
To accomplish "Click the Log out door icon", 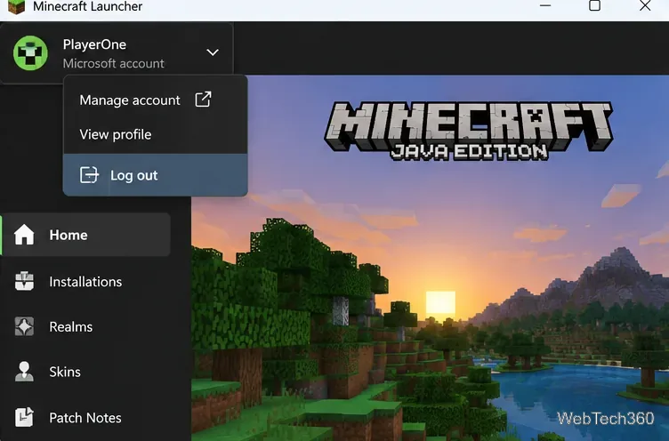I will [x=89, y=175].
